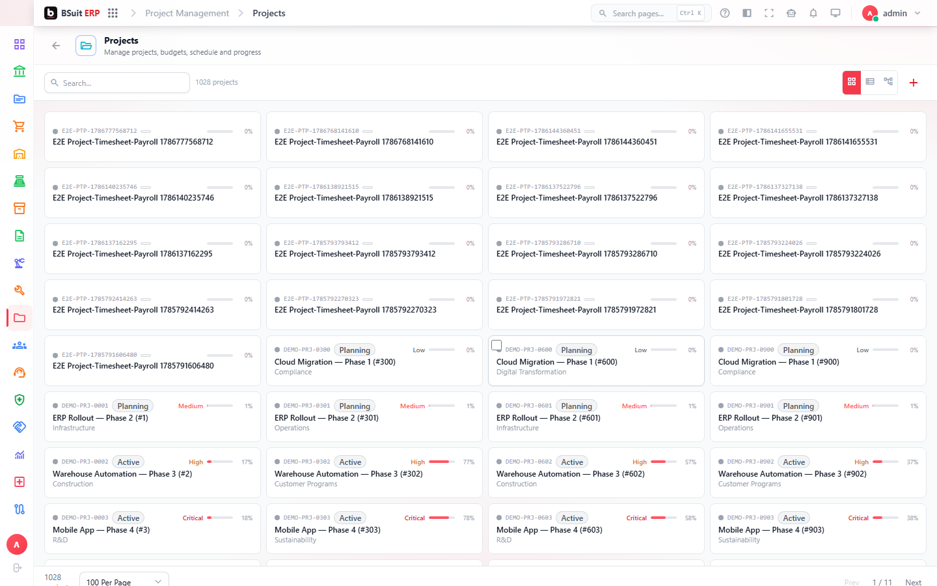Open the bank building finance module icon
The width and height of the screenshot is (937, 586).
[20, 72]
